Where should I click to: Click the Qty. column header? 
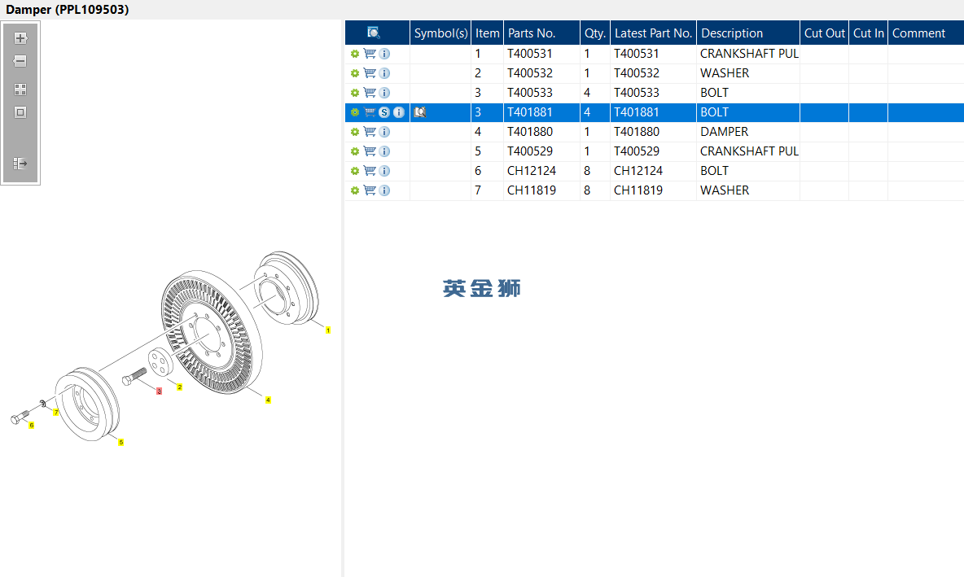pos(595,33)
